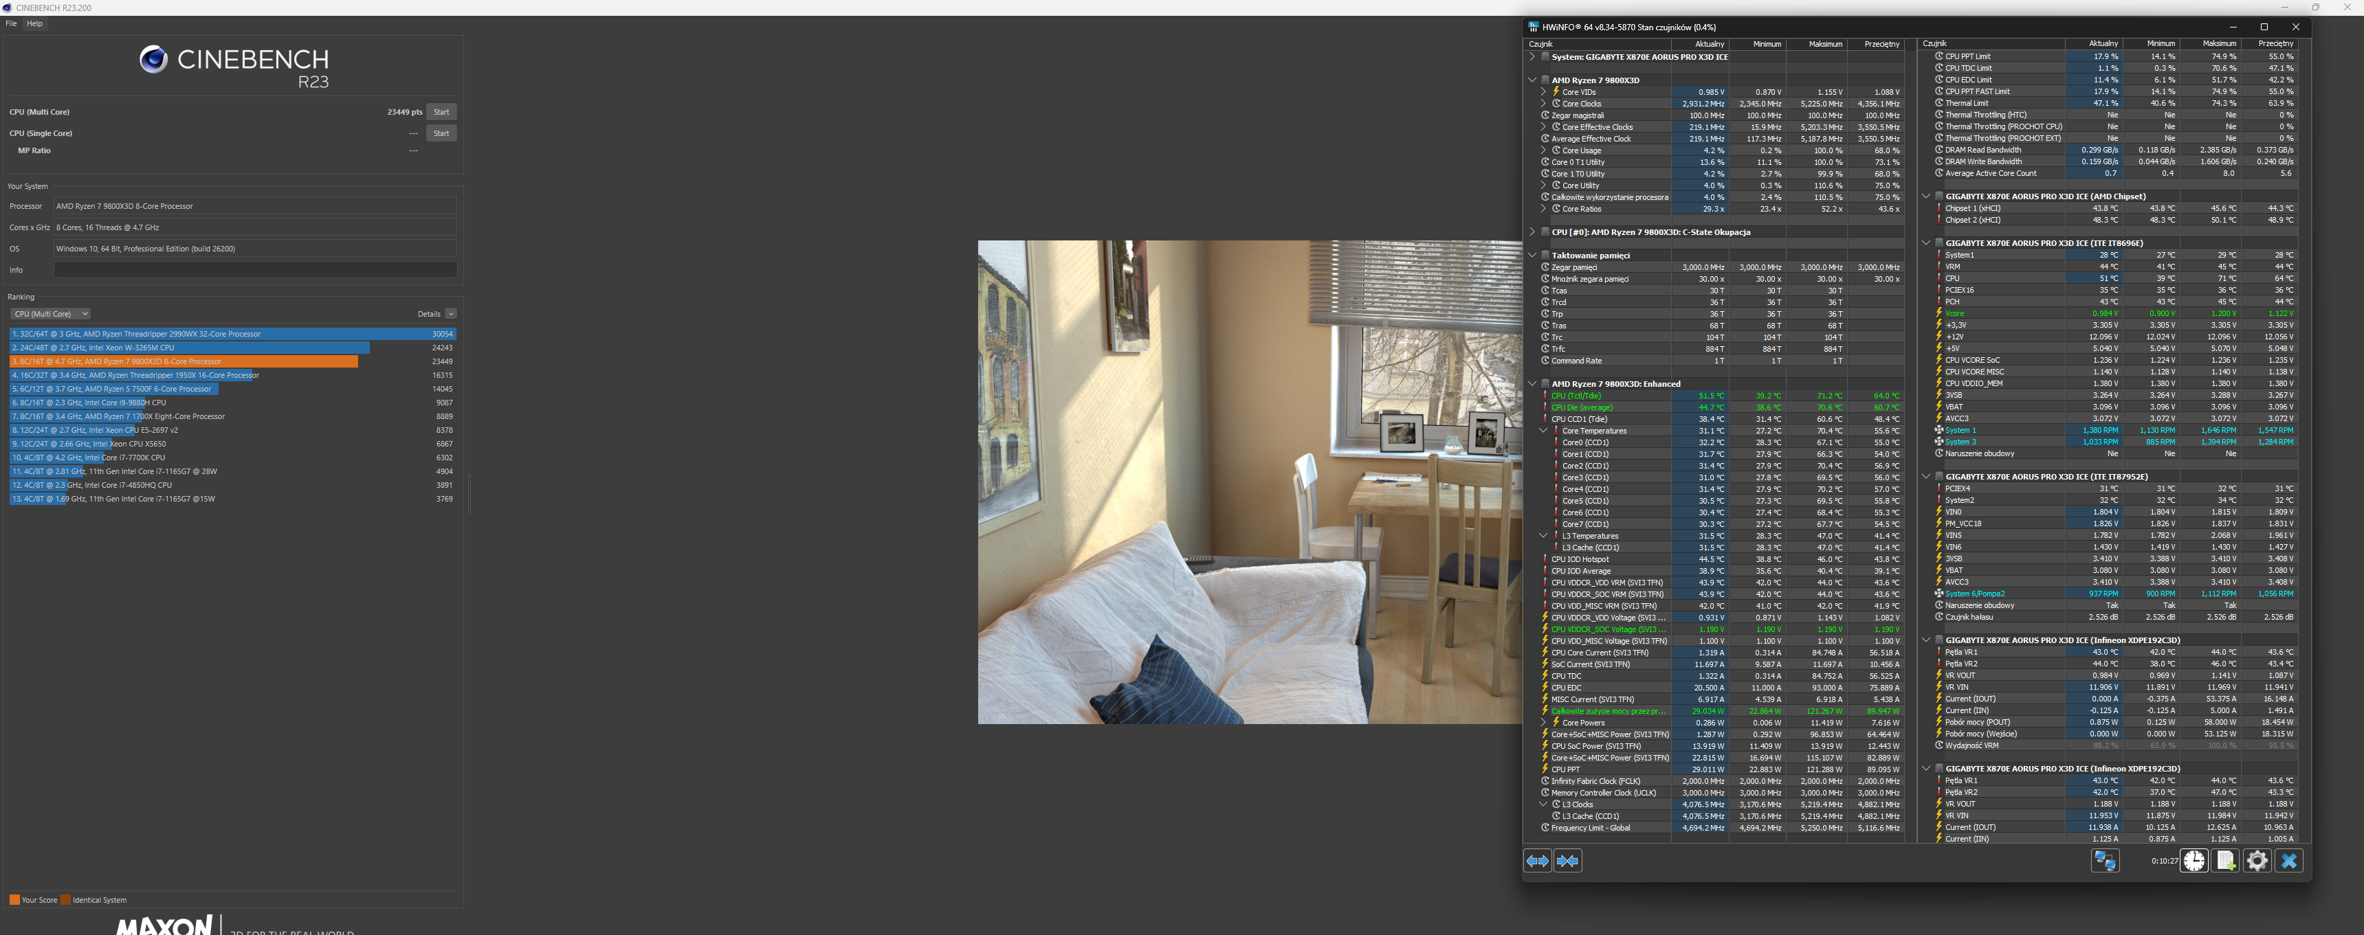The width and height of the screenshot is (2364, 935).
Task: Click the Info text input field
Action: 255,270
